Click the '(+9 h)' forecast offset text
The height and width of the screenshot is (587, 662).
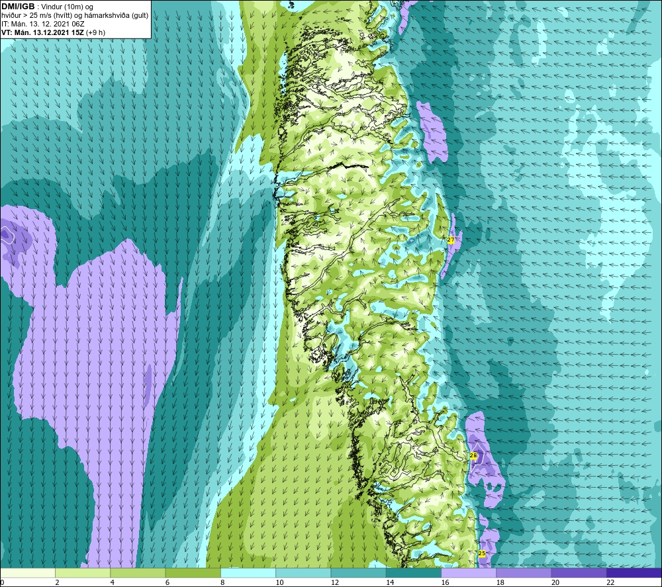[95, 32]
